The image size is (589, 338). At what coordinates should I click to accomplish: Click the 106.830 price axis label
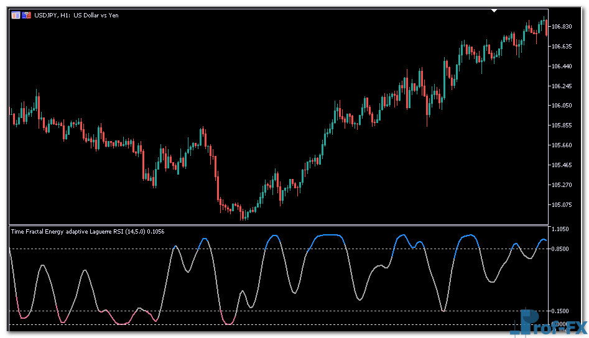pyautogui.click(x=561, y=26)
